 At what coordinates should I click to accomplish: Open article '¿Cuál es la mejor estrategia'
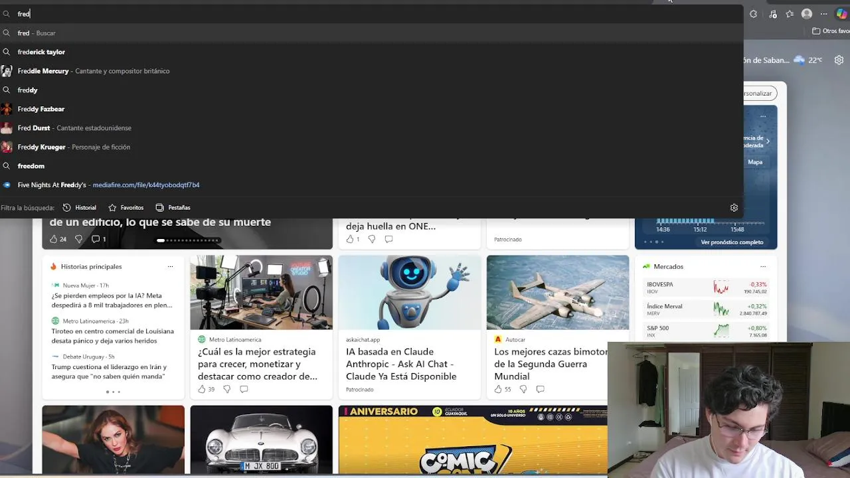pyautogui.click(x=258, y=364)
